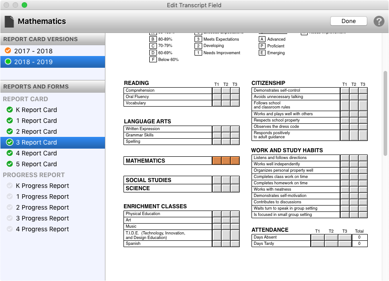Click the gray dot beside K Progress Report
Image resolution: width=389 pixels, height=281 pixels.
[9, 186]
